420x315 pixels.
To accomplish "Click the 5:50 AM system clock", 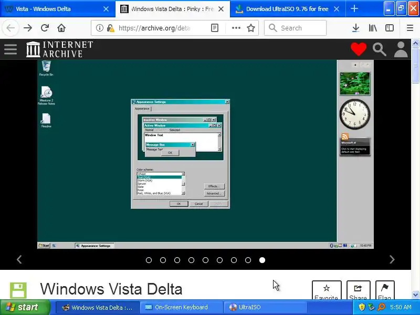I will click(x=401, y=307).
